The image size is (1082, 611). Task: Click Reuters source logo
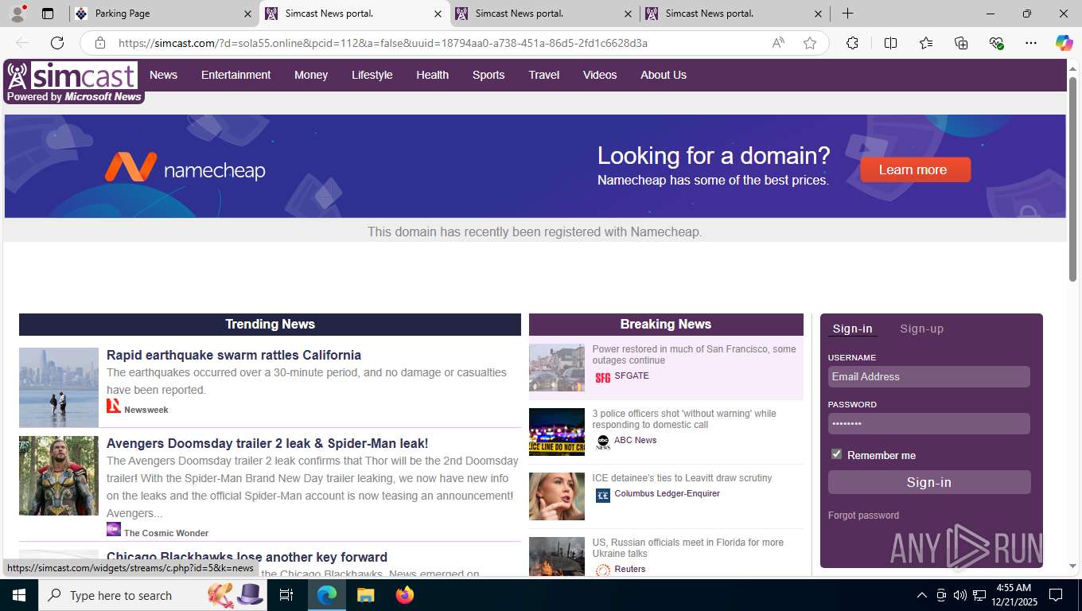point(603,570)
